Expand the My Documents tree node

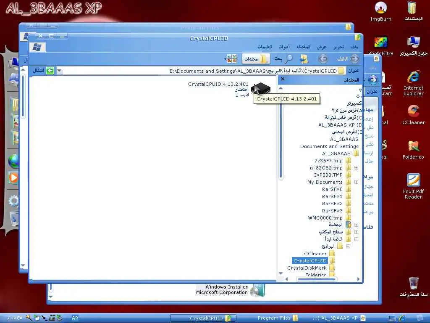(356, 182)
